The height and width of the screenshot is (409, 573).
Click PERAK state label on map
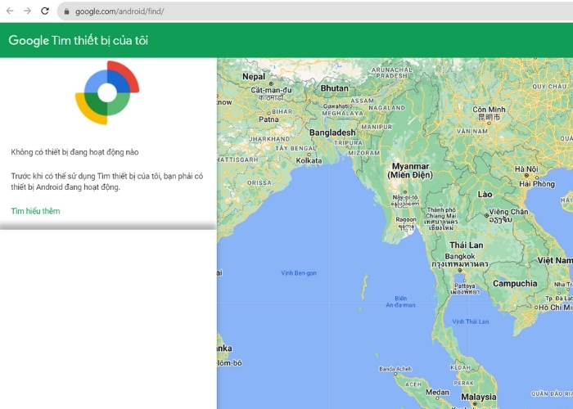[464, 383]
